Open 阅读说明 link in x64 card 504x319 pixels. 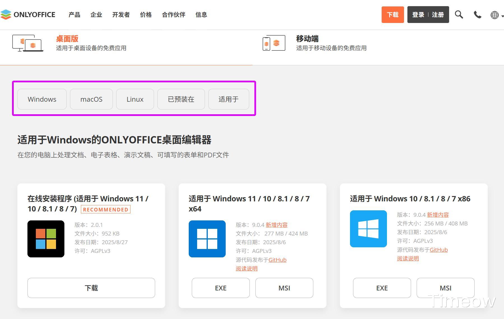[x=247, y=269]
